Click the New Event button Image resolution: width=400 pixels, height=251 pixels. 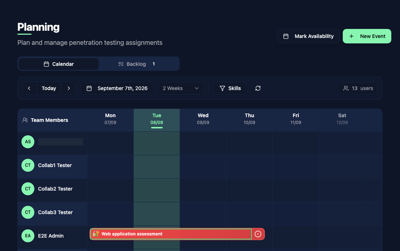(367, 36)
